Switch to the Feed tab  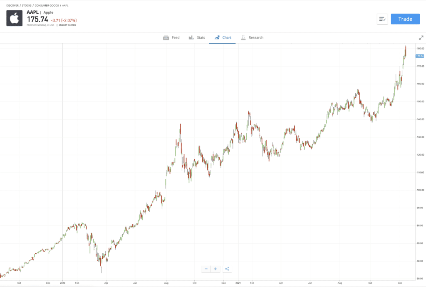pos(171,37)
